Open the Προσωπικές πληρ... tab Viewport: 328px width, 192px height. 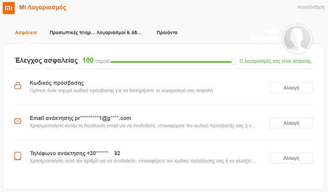tap(72, 32)
